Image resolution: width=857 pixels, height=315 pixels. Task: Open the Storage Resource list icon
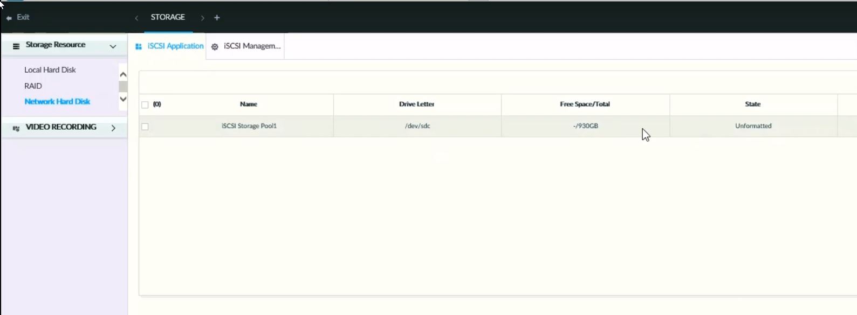[16, 46]
